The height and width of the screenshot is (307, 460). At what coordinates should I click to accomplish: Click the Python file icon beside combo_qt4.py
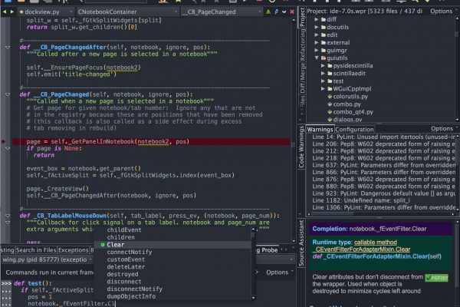(330, 111)
